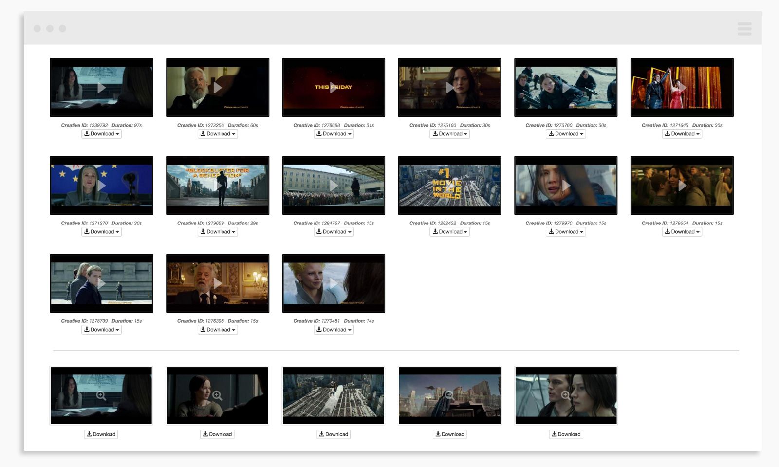Download the second still image

coord(217,434)
